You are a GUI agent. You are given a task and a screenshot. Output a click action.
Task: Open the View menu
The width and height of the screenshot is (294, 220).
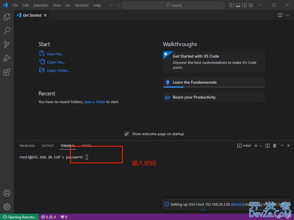pos(57,5)
